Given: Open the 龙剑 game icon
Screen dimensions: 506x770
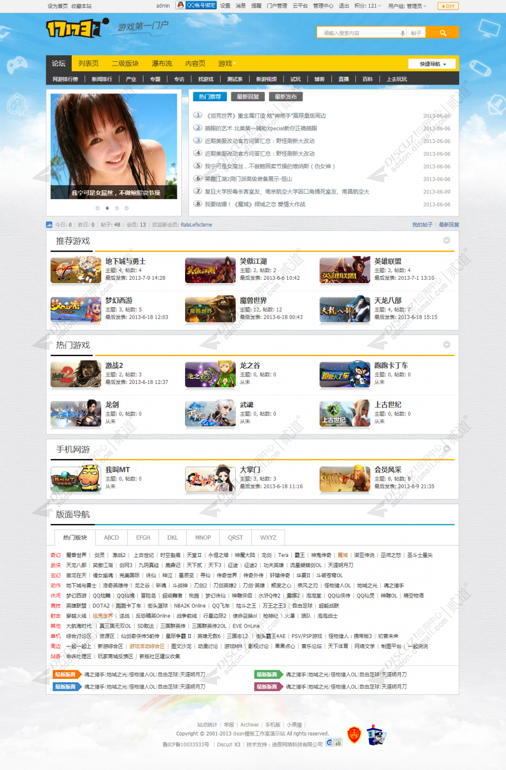Looking at the screenshot, I should coord(76,413).
